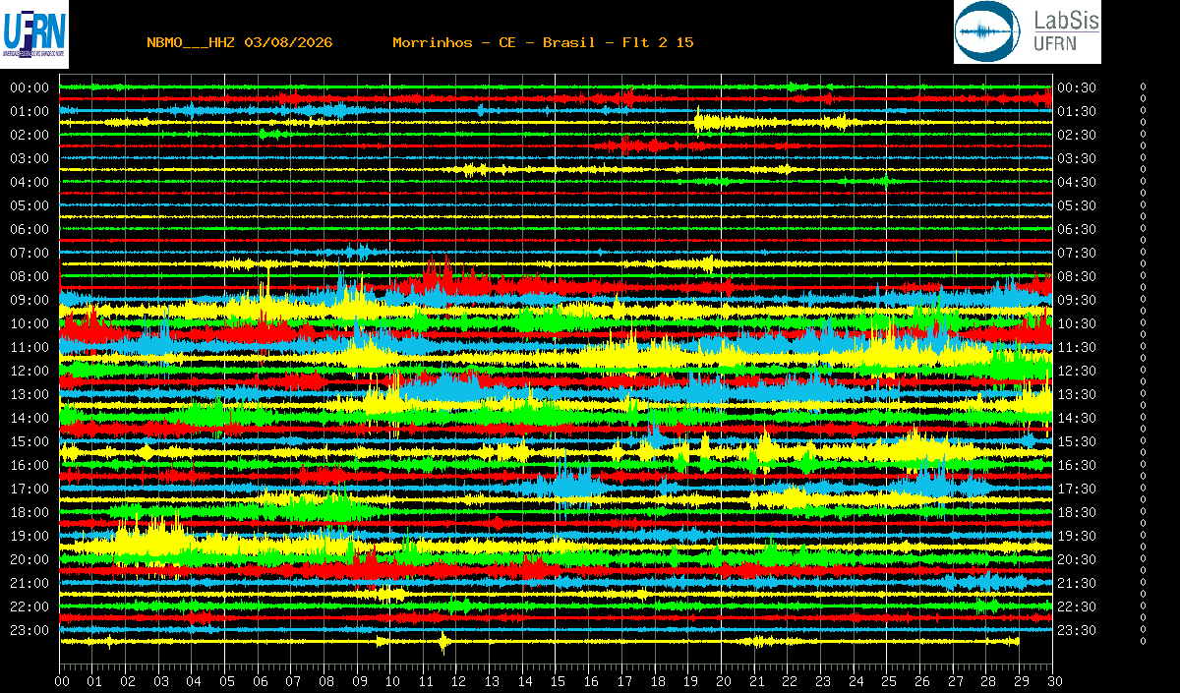
Task: Click the 04:30 half-hour label
Action: pos(1076,182)
